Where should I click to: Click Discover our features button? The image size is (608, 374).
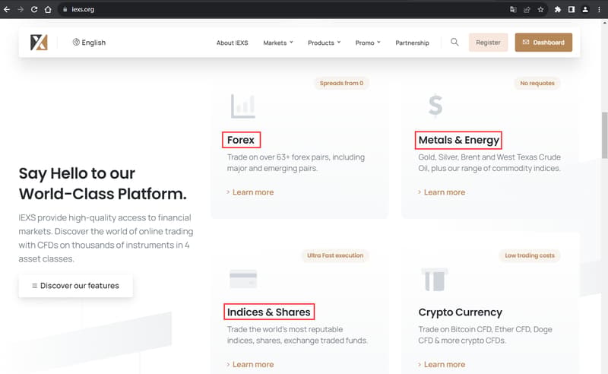coord(75,286)
